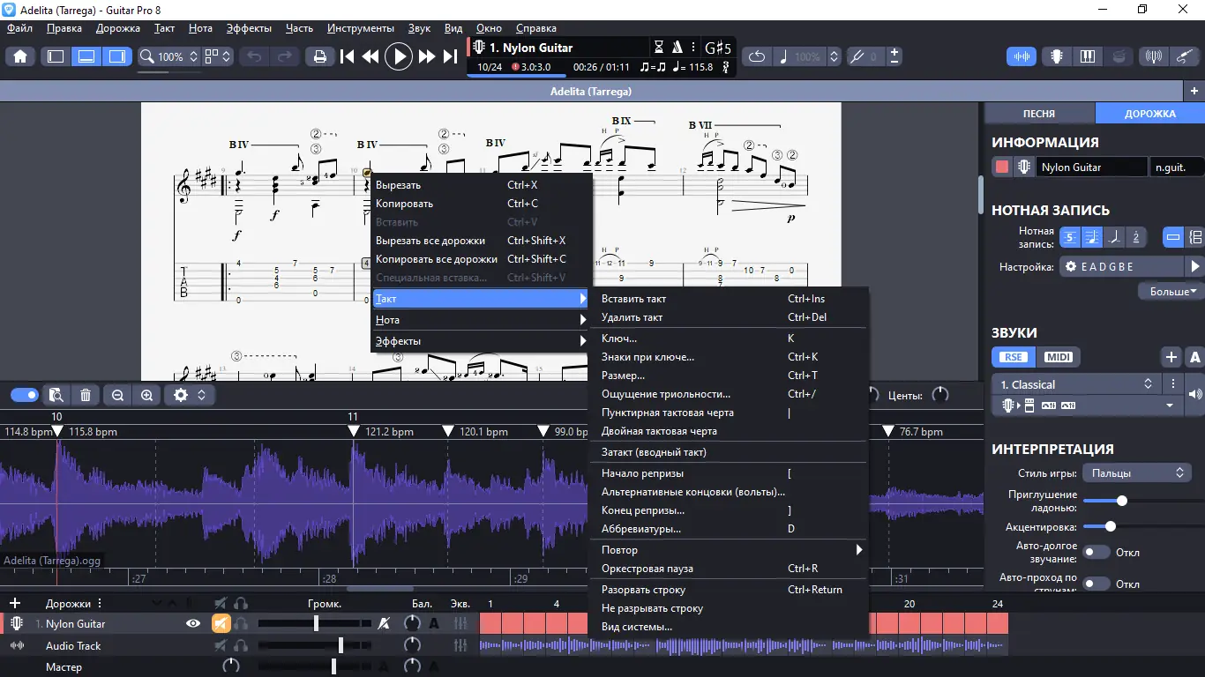This screenshot has height=677, width=1205.
Task: Toggle the Auto-долгое звучание switch
Action: pyautogui.click(x=1096, y=553)
